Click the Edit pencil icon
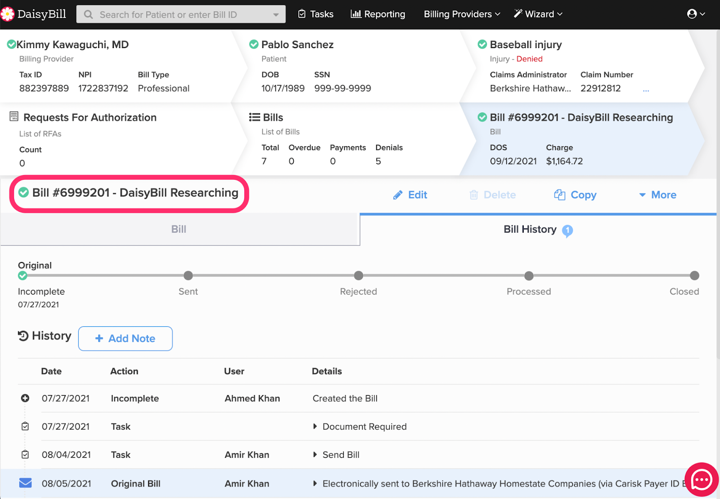The width and height of the screenshot is (720, 499). [x=398, y=195]
